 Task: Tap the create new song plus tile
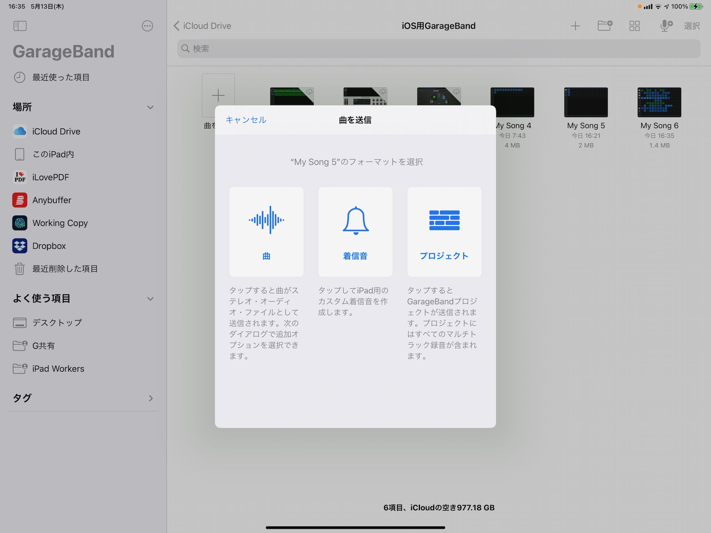(x=218, y=95)
